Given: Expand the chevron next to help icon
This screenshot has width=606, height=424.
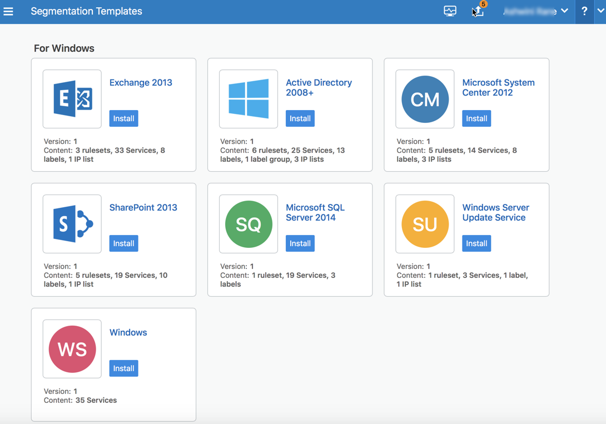Looking at the screenshot, I should (x=601, y=11).
